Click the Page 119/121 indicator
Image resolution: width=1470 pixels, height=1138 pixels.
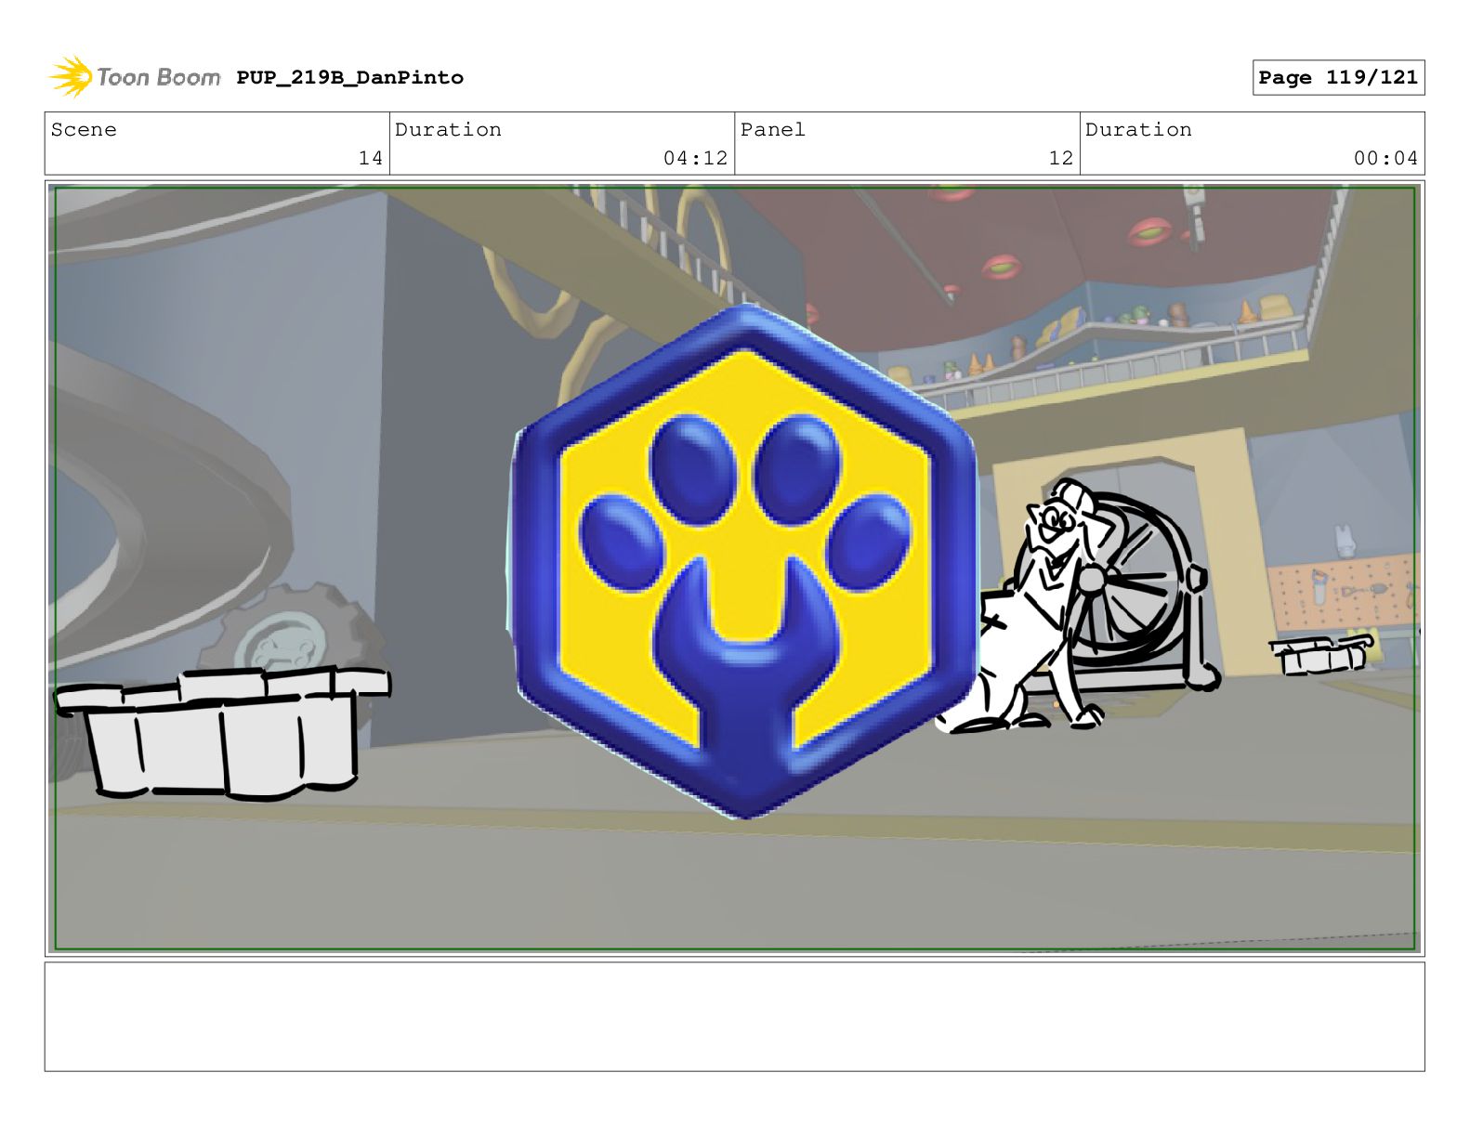(x=1338, y=77)
